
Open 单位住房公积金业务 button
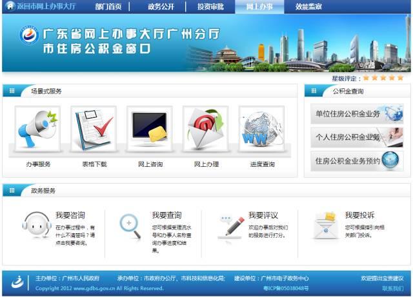pyautogui.click(x=357, y=114)
